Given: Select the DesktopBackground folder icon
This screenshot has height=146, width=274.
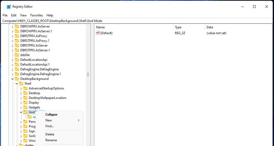Looking at the screenshot, I should [x=17, y=79].
